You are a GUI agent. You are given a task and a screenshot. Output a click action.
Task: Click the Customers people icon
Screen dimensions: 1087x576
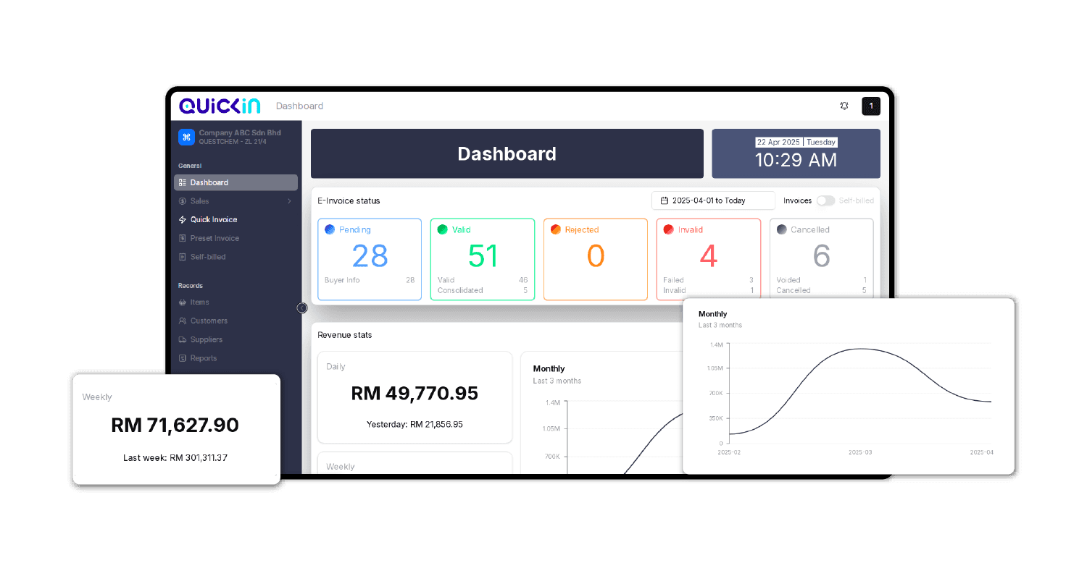[x=183, y=321]
